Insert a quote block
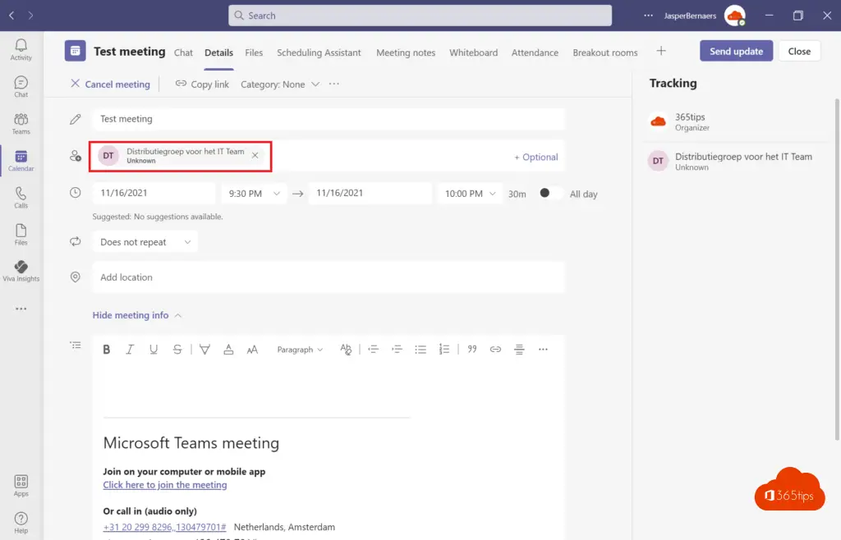The height and width of the screenshot is (540, 841). point(472,350)
